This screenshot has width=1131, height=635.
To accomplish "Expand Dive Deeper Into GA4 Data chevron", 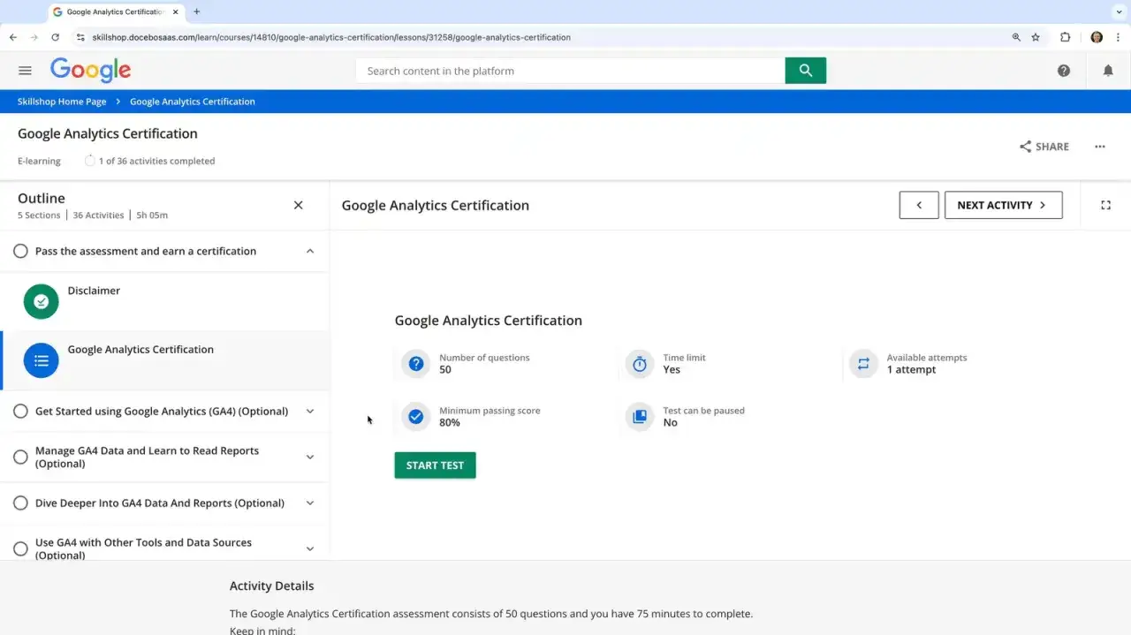I will point(310,503).
